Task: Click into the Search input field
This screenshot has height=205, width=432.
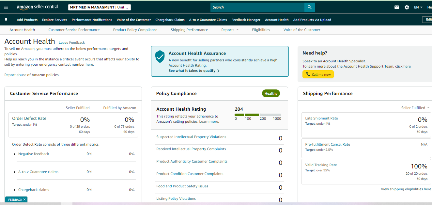Action: pos(257,7)
